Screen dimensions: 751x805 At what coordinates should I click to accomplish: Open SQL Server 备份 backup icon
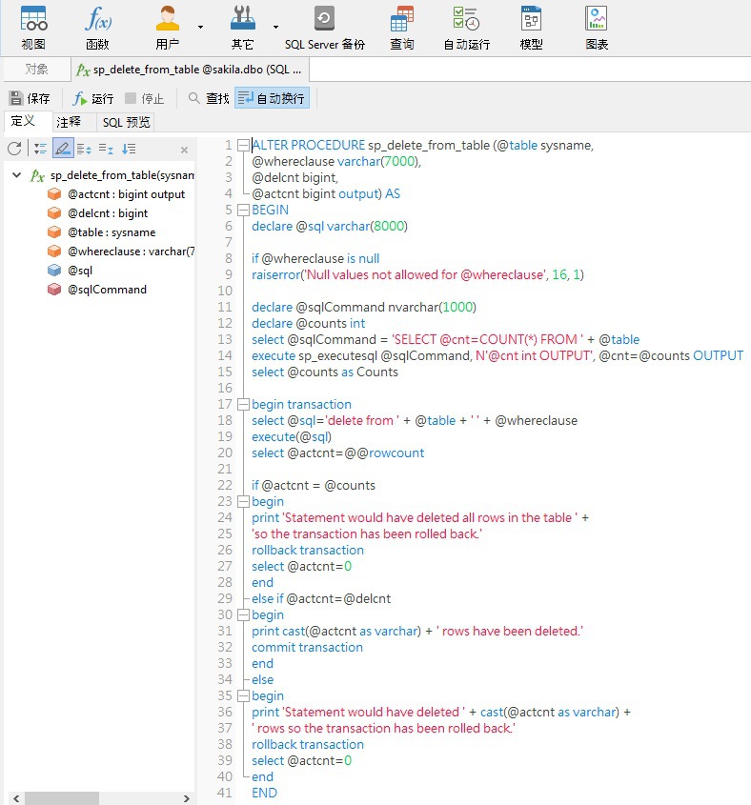(325, 28)
